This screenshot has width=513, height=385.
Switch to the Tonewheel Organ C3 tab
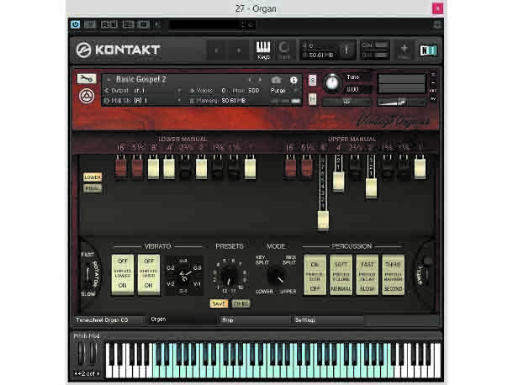click(108, 320)
